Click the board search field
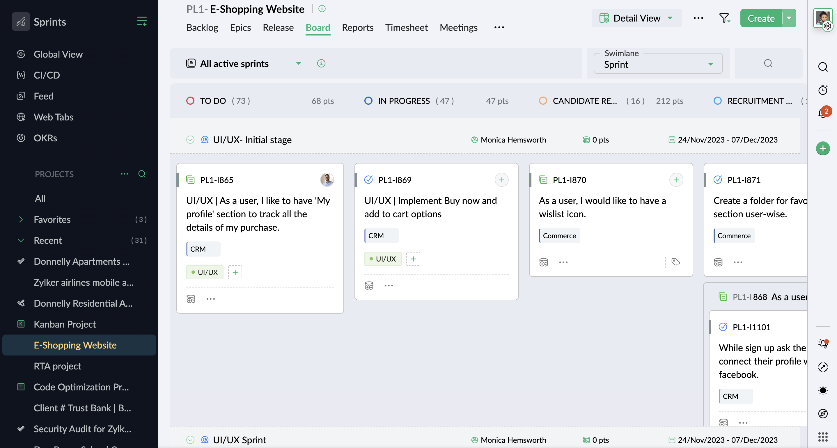The image size is (837, 448). pos(768,63)
